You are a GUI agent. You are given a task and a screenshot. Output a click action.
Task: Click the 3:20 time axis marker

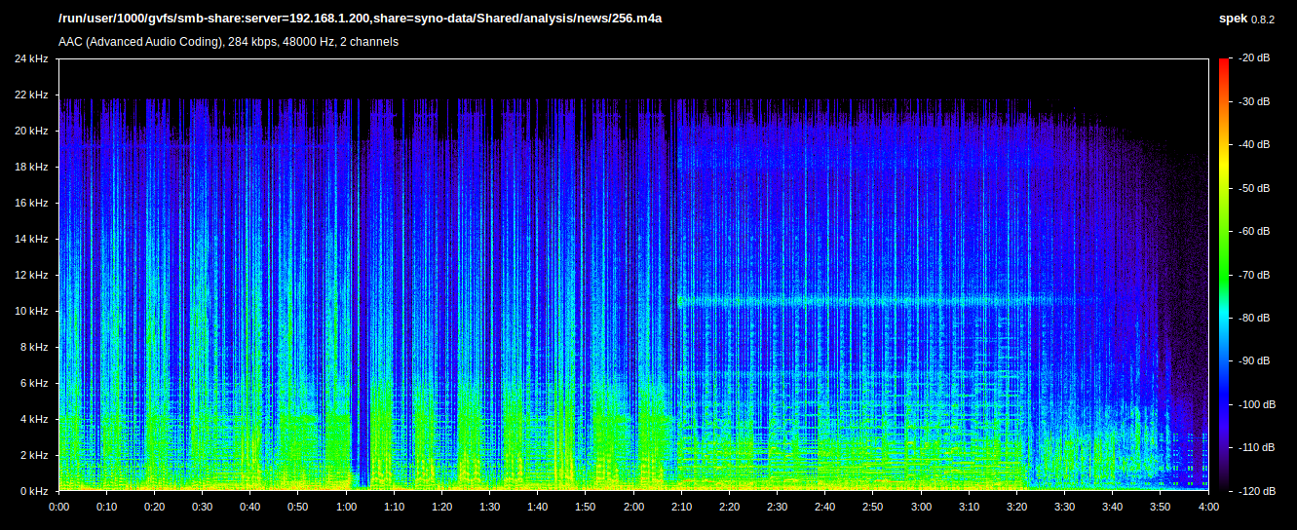(1016, 508)
